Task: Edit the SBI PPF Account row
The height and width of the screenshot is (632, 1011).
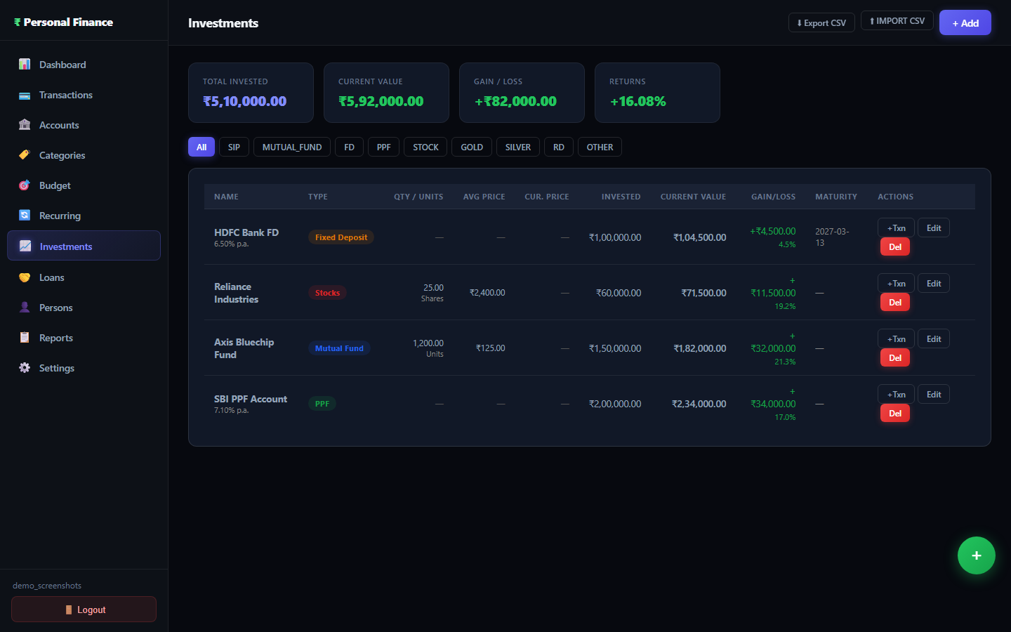Action: [x=934, y=394]
